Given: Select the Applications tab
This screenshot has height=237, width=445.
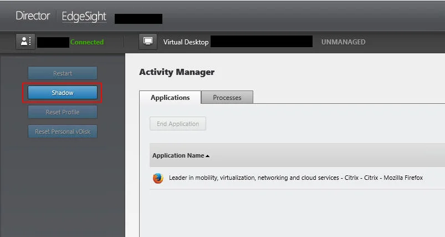Looking at the screenshot, I should pos(170,98).
